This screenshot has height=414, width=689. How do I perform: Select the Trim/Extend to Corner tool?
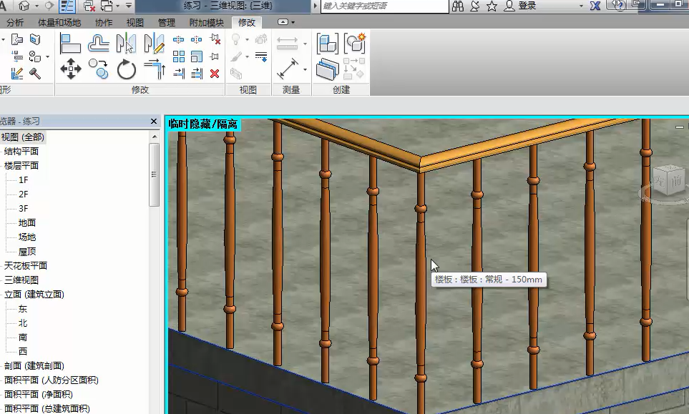(154, 69)
